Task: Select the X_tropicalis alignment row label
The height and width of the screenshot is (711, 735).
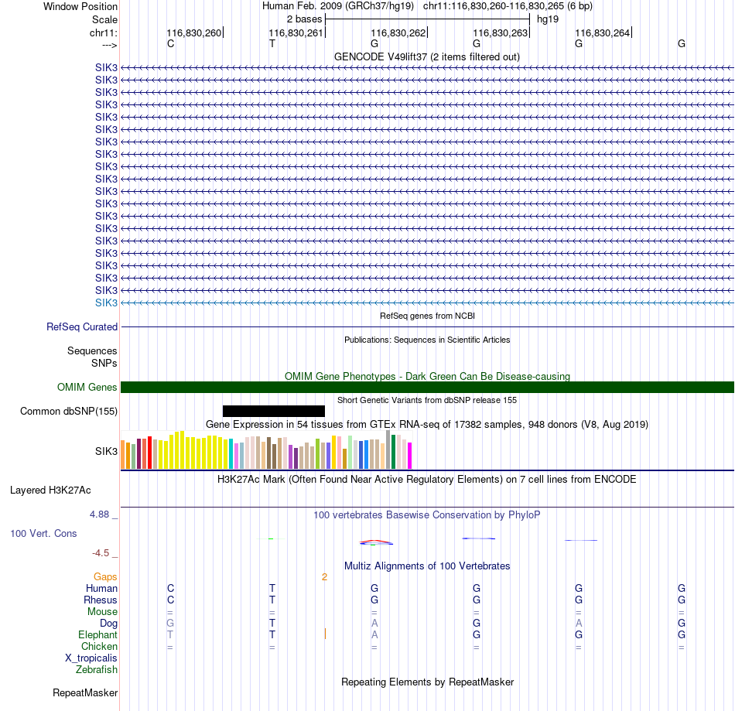Action: coord(91,658)
